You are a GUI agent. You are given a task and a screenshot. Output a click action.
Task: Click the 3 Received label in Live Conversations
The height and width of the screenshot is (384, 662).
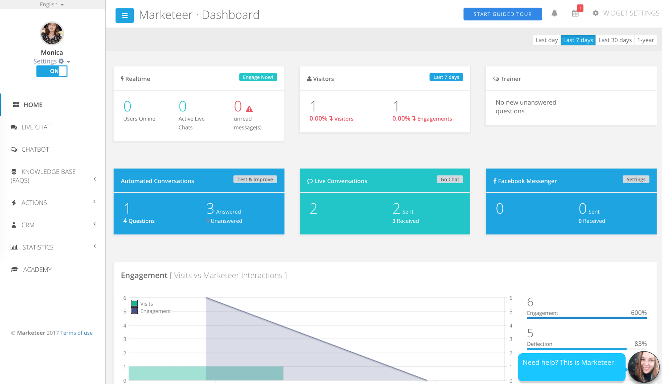[405, 221]
